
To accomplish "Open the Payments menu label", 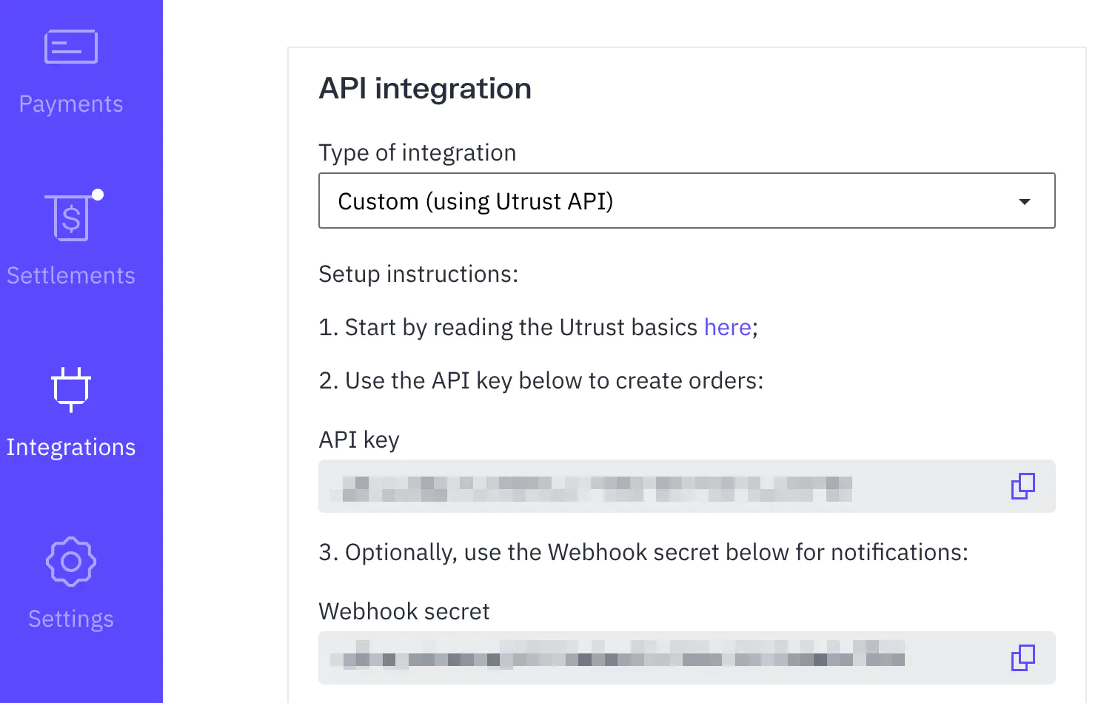I will [71, 104].
